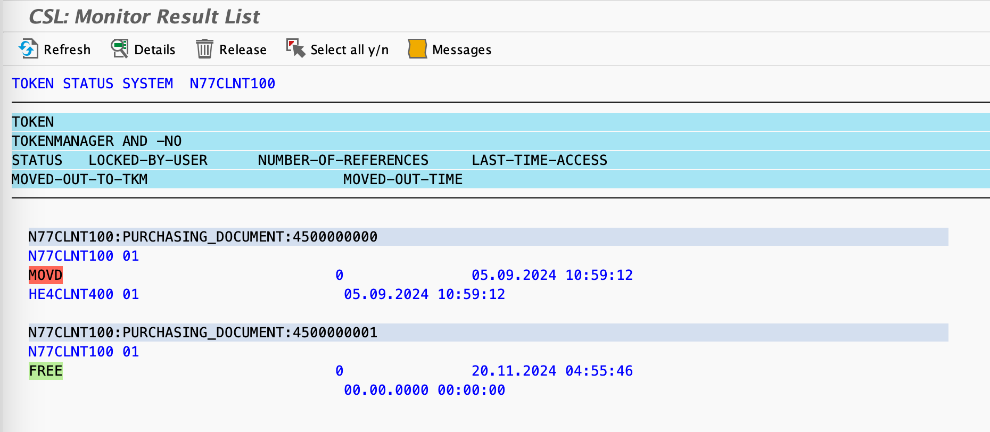This screenshot has height=432, width=990.
Task: Click the Details magnifier icon
Action: 120,49
